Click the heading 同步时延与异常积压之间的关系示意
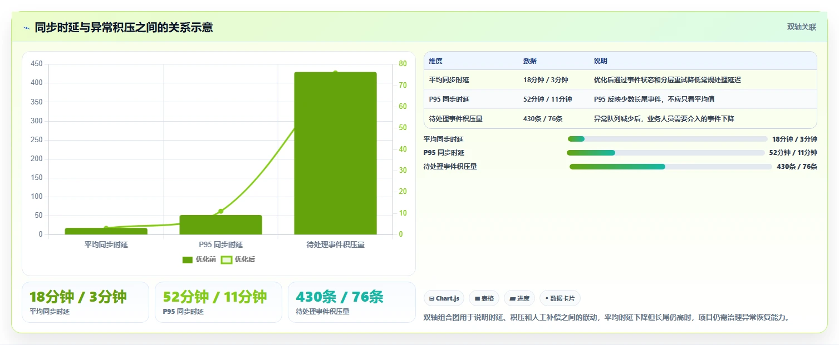839x345 pixels. coord(124,27)
